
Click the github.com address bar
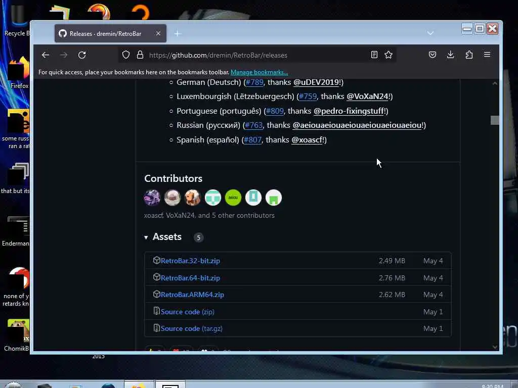(x=257, y=55)
